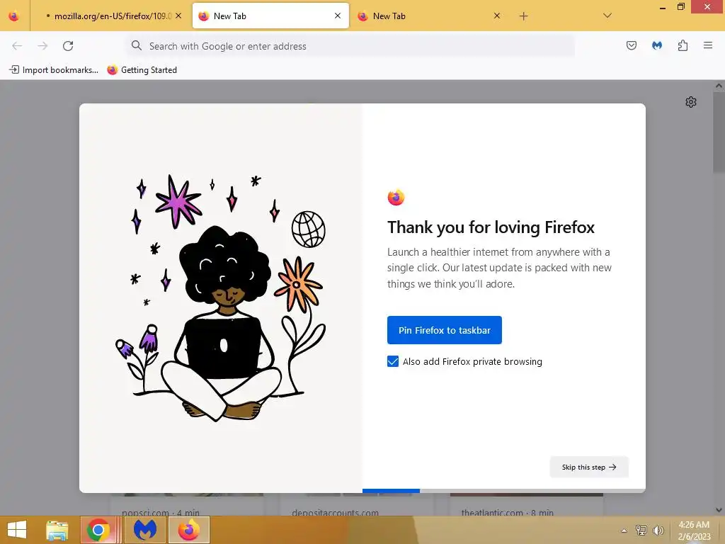Open the Getting Started bookmark
The image size is (725, 544).
pos(142,70)
